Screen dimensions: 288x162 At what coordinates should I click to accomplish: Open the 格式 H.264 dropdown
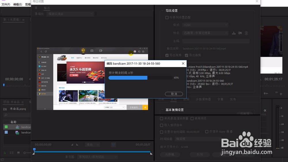(205, 25)
